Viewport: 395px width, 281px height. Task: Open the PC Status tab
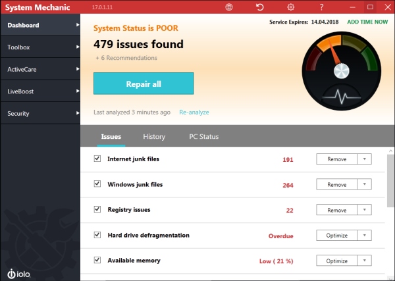pyautogui.click(x=203, y=137)
